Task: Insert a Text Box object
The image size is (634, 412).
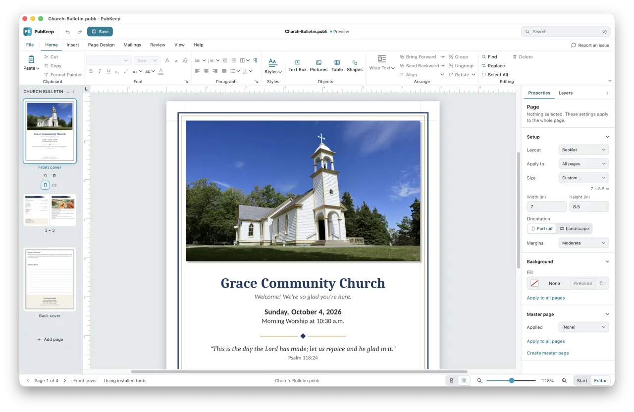Action: click(x=297, y=66)
